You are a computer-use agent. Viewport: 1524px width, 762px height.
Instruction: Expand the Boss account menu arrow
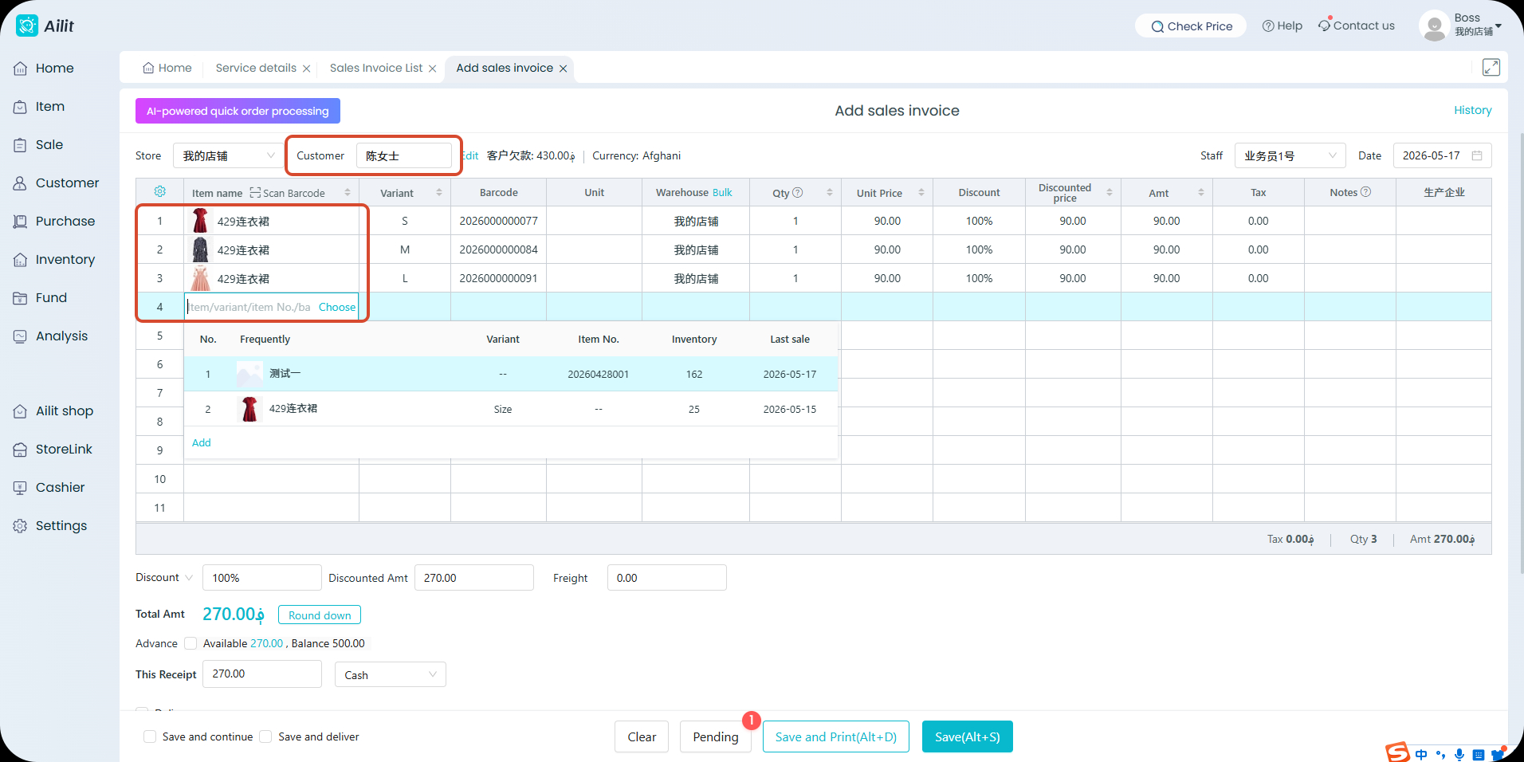[x=1498, y=26]
